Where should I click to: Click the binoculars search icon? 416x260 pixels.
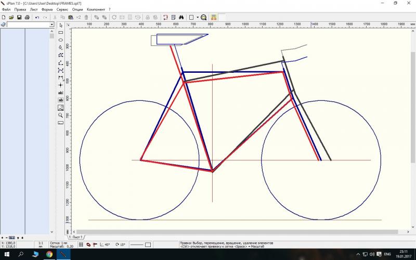pos(181,17)
